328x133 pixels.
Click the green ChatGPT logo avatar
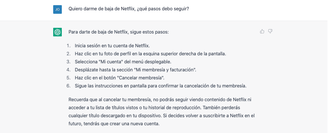pos(57,32)
